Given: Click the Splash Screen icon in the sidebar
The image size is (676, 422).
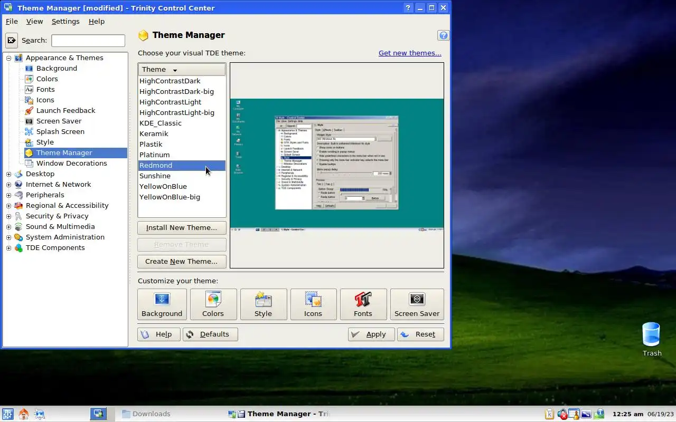Looking at the screenshot, I should coord(29,131).
